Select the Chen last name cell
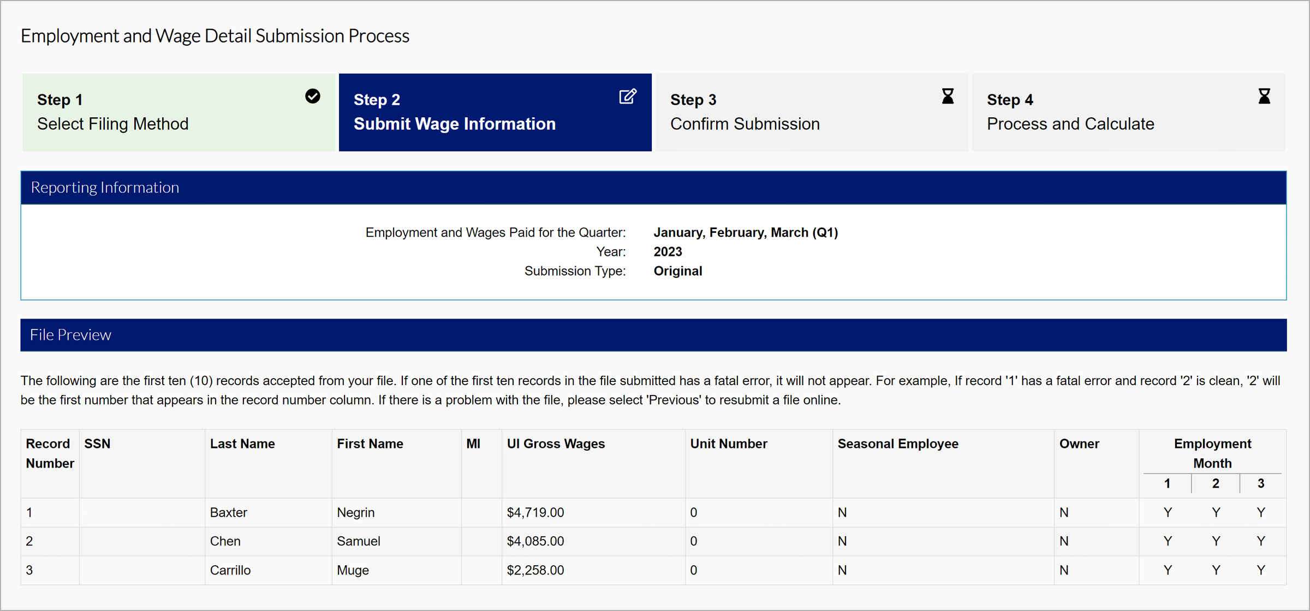Viewport: 1310px width, 611px height. [x=225, y=541]
